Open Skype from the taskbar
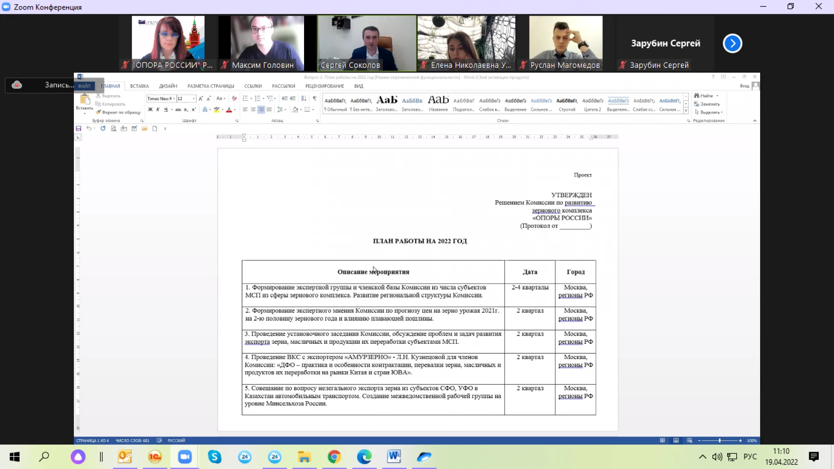The width and height of the screenshot is (834, 469). click(215, 456)
